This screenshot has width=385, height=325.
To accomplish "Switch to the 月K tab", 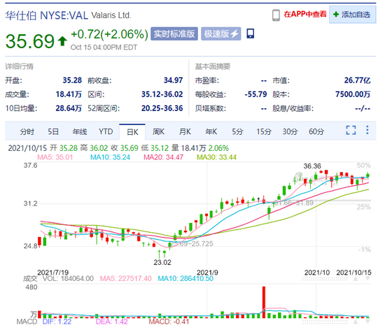I will [x=185, y=132].
